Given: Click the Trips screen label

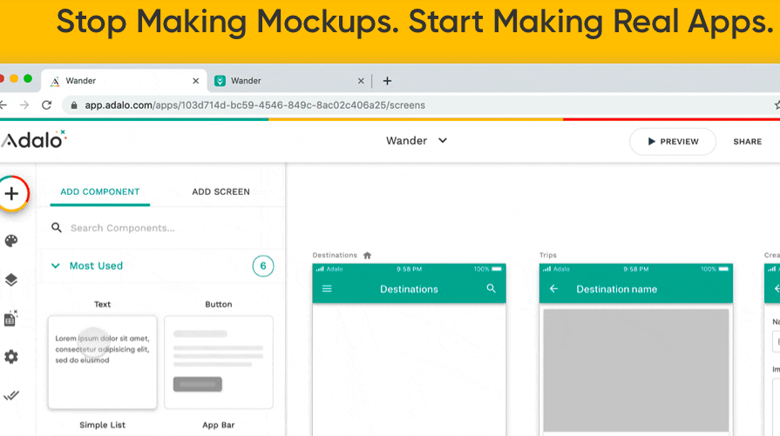Looking at the screenshot, I should [547, 255].
